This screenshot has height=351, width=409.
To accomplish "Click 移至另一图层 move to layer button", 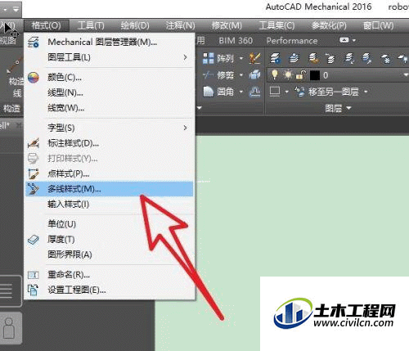I will [327, 92].
